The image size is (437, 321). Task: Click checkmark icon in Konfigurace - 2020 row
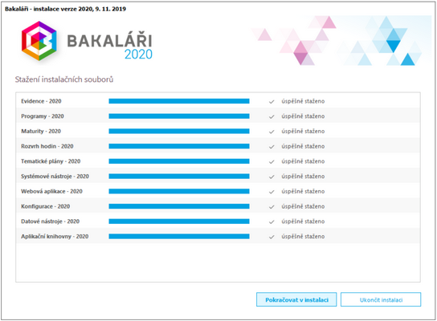272,207
